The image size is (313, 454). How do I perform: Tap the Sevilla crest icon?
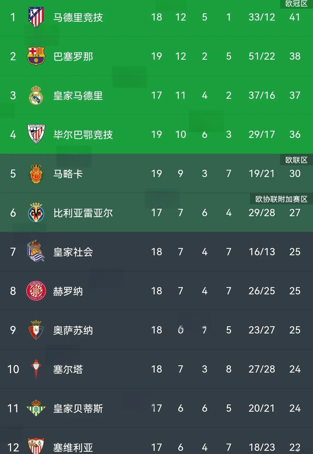pos(36,446)
